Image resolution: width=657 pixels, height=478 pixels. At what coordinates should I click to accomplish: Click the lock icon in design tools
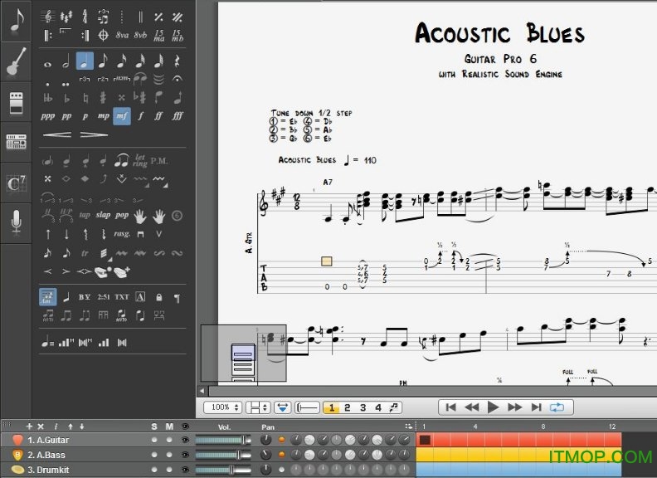tap(158, 297)
